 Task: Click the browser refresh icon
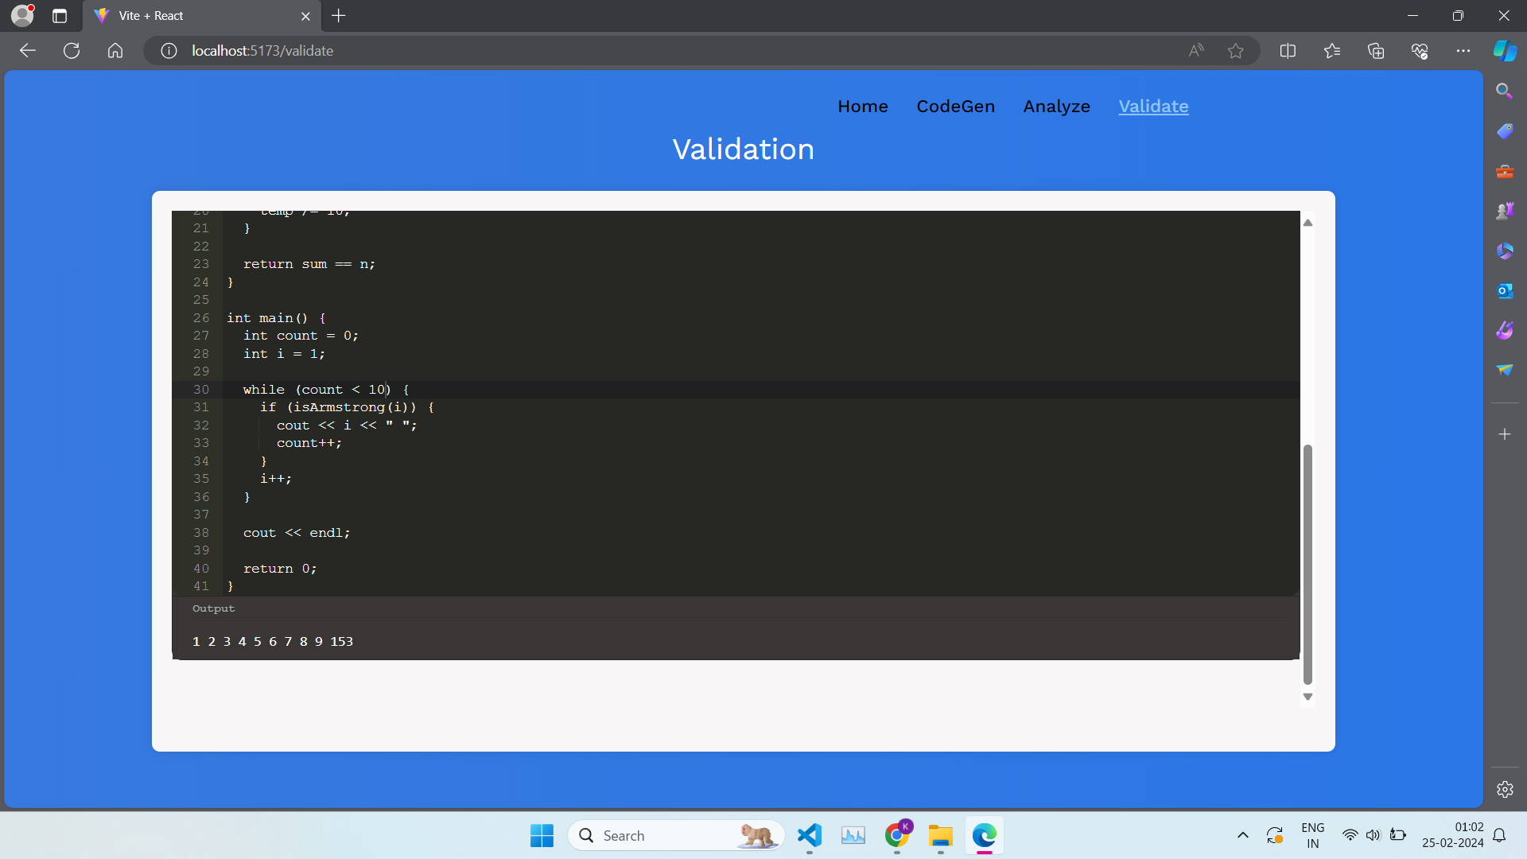pos(72,51)
